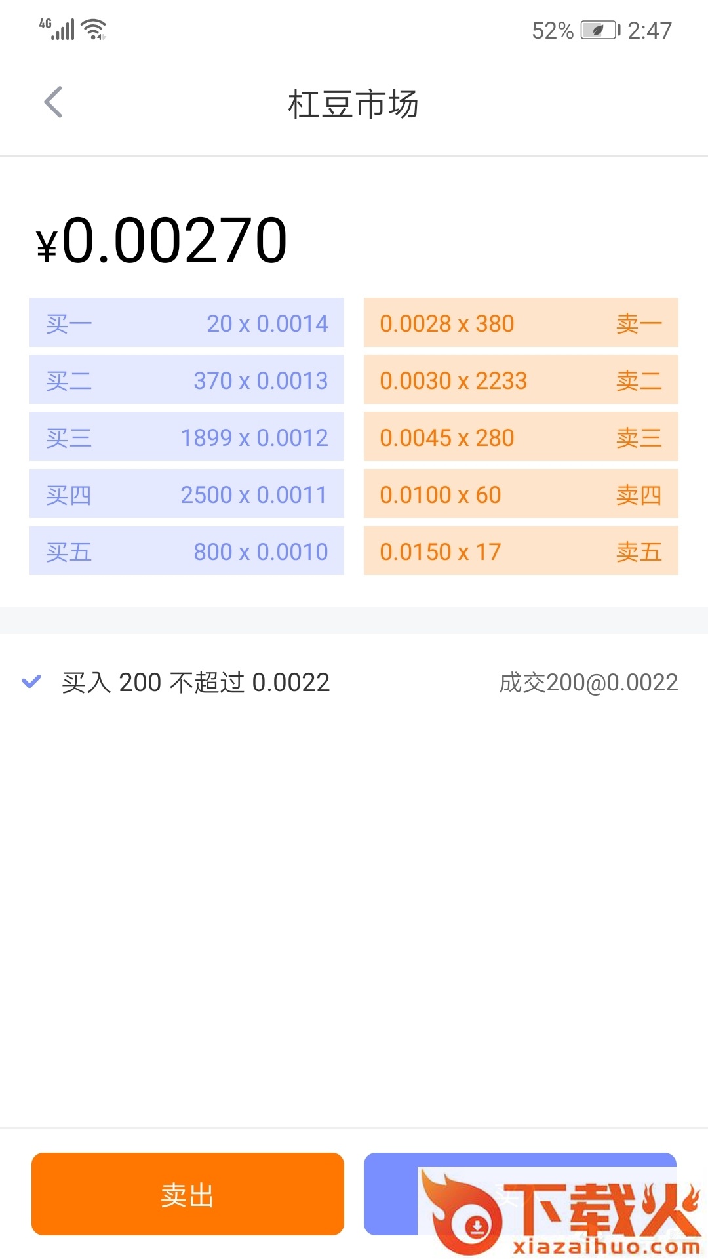Select 卖三 ask row 0.0045 x 280
The image size is (708, 1259).
tap(521, 437)
